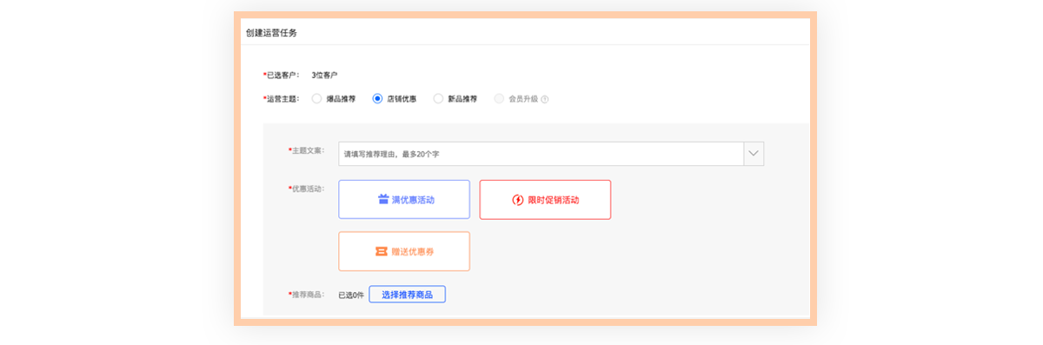Screen dimensions: 1043x345
Task: Click the 已选0件 text
Action: (350, 295)
